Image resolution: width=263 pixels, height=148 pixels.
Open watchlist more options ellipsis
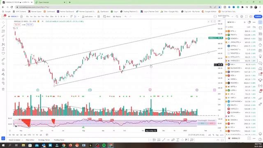[x=254, y=22]
